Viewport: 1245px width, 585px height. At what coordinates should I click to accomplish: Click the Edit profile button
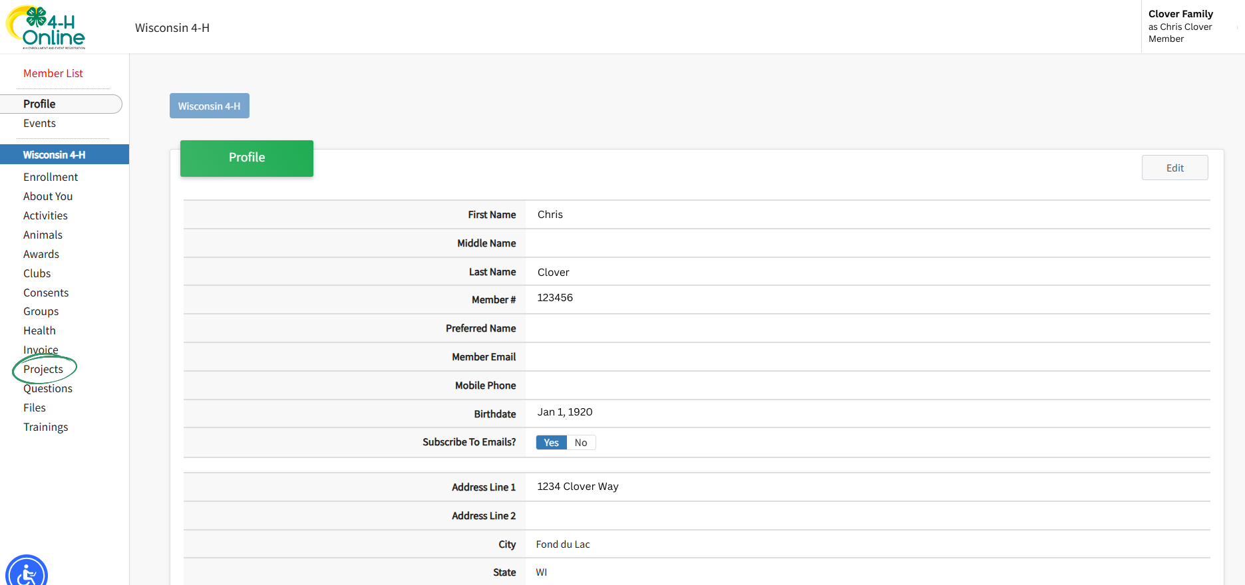[x=1174, y=168]
